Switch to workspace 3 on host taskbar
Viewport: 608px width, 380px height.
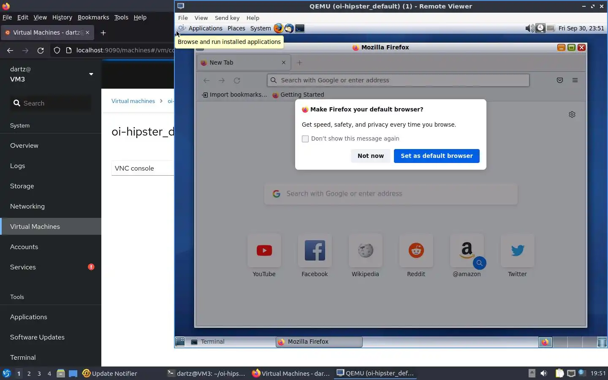[39, 373]
